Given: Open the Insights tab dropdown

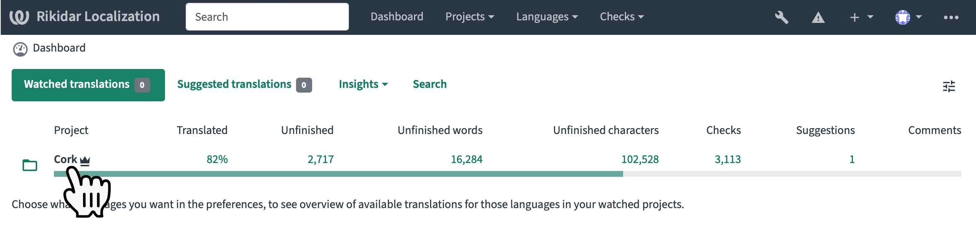Looking at the screenshot, I should (363, 84).
